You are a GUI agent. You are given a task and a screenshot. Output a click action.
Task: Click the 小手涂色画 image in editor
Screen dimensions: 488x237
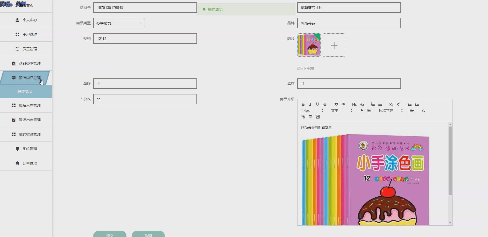[x=365, y=179]
